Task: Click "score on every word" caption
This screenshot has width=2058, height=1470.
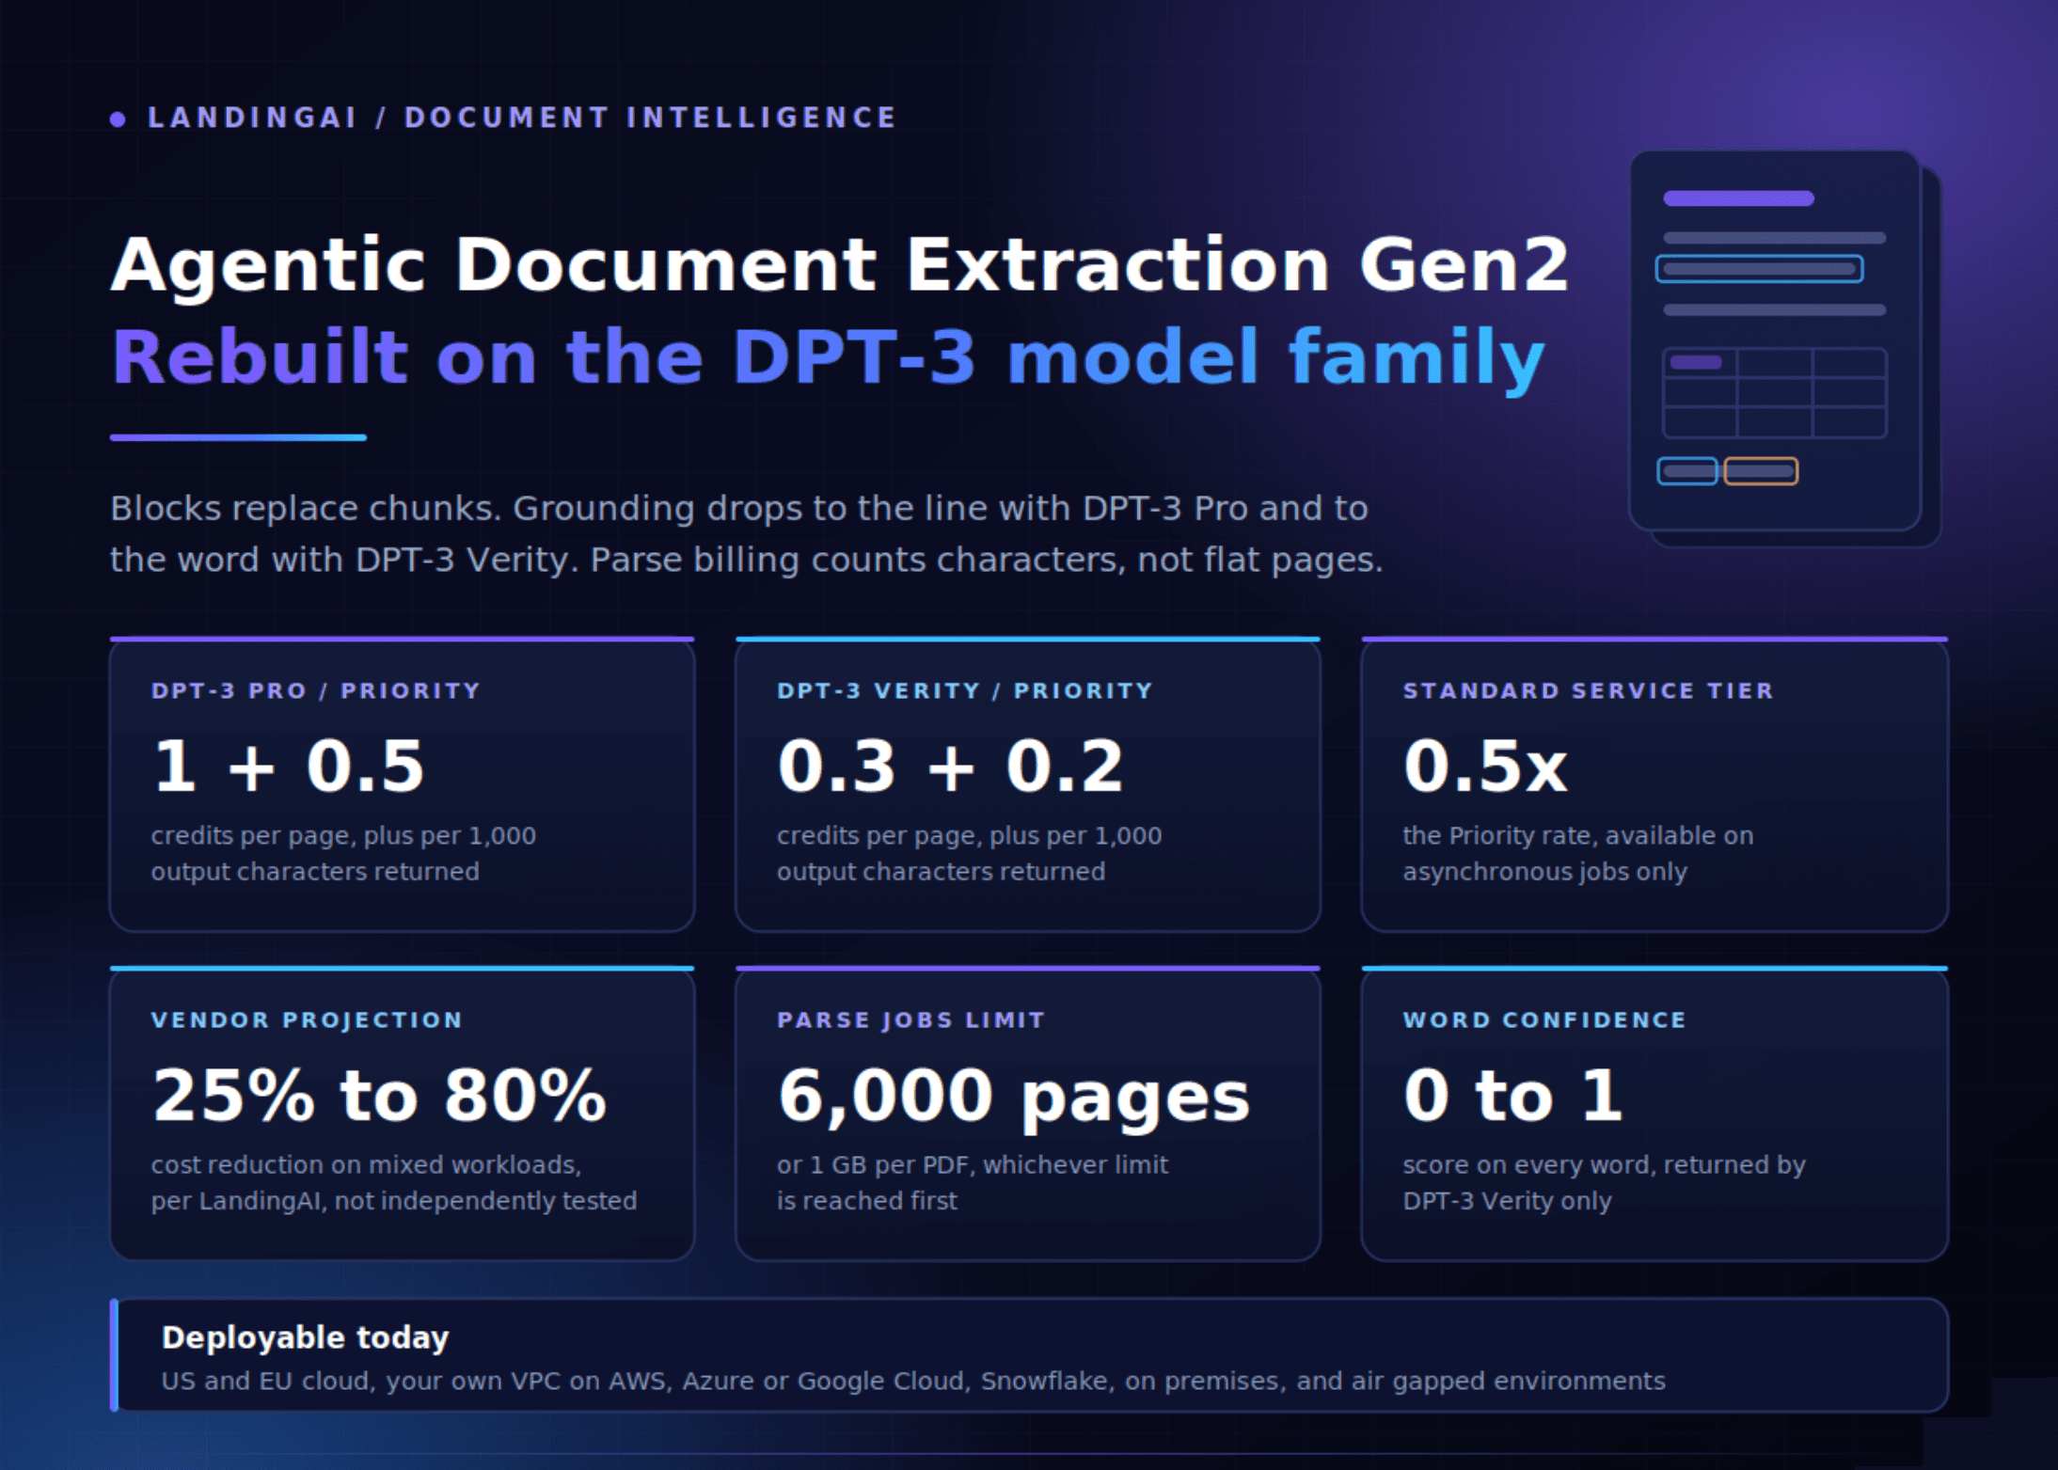Action: (1604, 1182)
